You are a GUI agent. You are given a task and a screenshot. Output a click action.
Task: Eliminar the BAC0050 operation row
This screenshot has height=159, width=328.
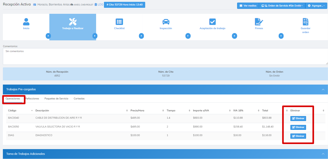pos(298,127)
